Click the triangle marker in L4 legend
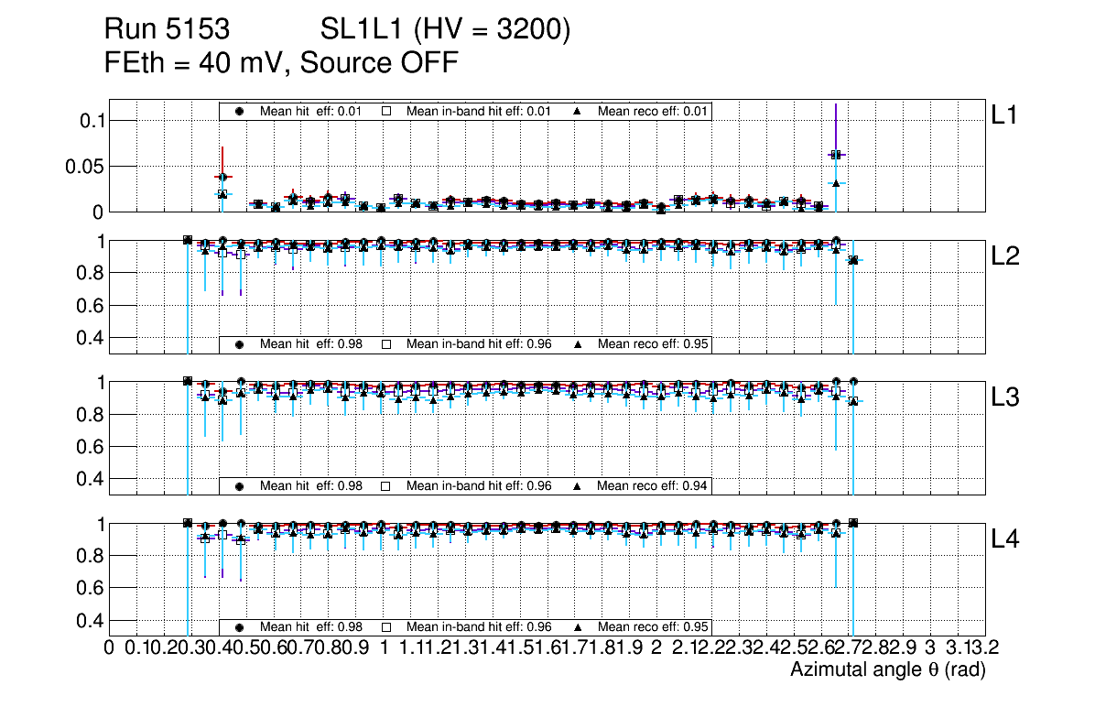Viewport: 1095px width, 707px height. click(578, 627)
